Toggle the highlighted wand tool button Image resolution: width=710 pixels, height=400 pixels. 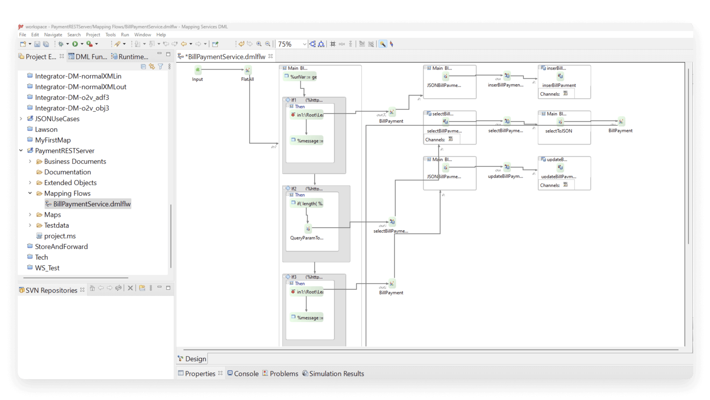(382, 44)
